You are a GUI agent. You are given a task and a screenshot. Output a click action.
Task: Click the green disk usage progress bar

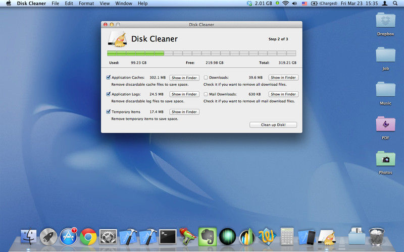tap(201, 53)
